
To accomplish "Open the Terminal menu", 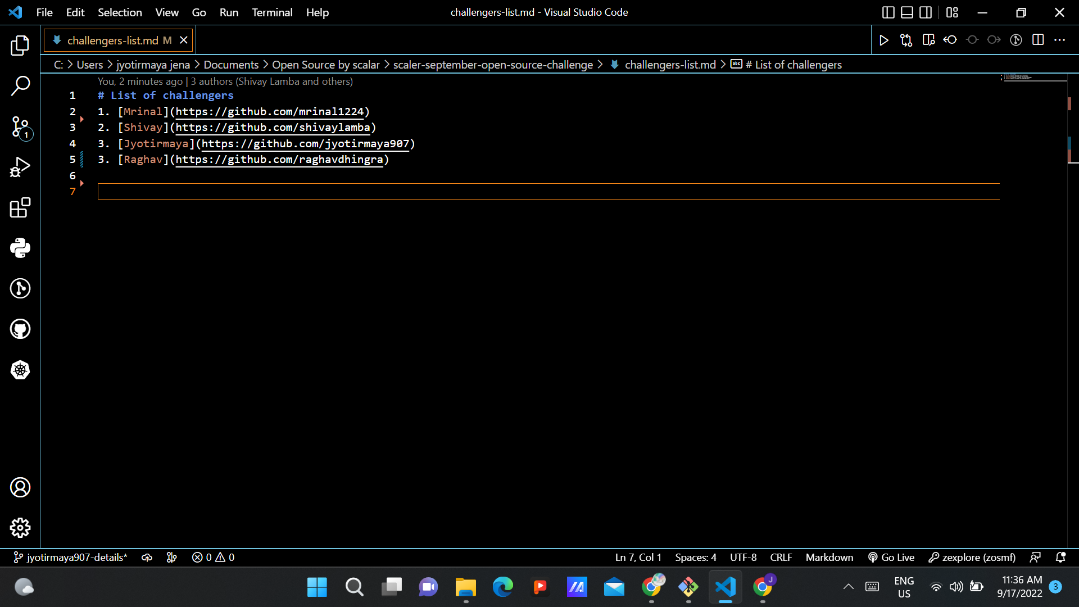I will pos(272,12).
